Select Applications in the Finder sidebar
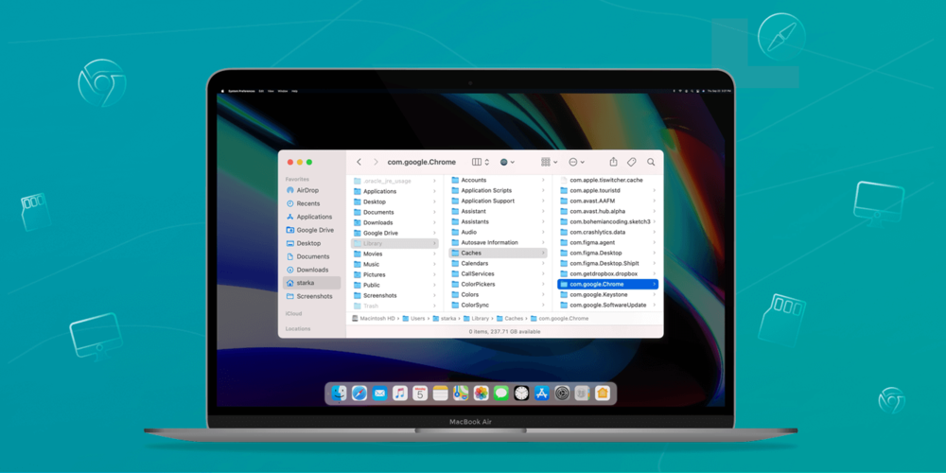Viewport: 946px width, 473px height. (312, 217)
